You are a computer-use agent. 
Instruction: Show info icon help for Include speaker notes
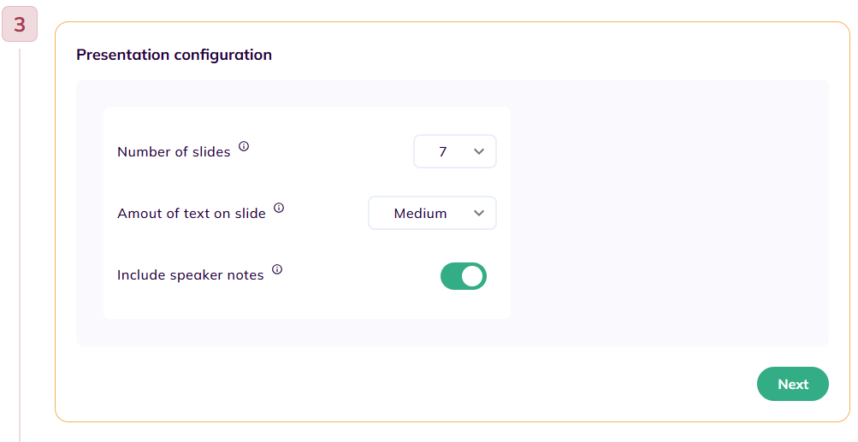pyautogui.click(x=277, y=269)
